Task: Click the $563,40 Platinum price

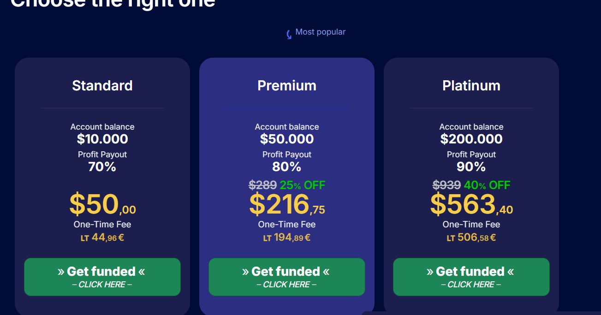Action: (471, 205)
